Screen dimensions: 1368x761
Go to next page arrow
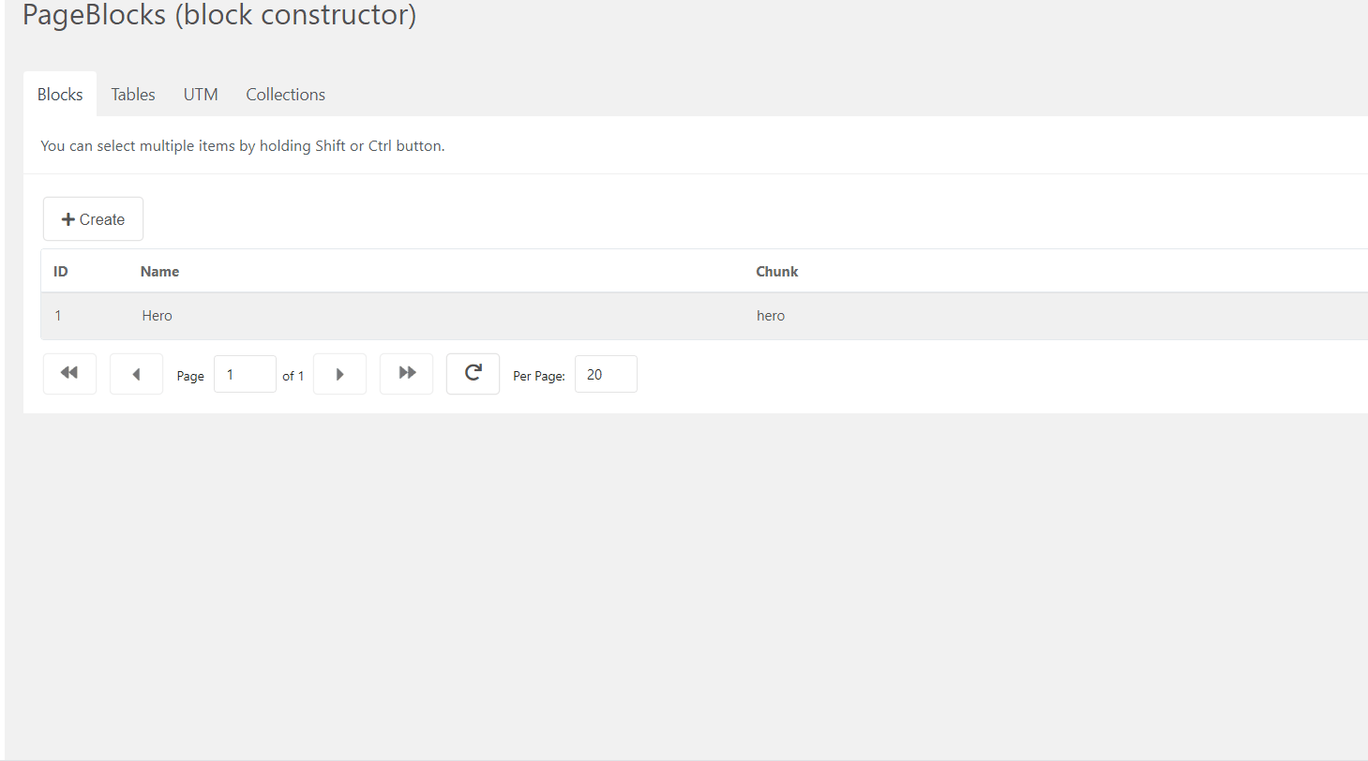pyautogui.click(x=339, y=374)
